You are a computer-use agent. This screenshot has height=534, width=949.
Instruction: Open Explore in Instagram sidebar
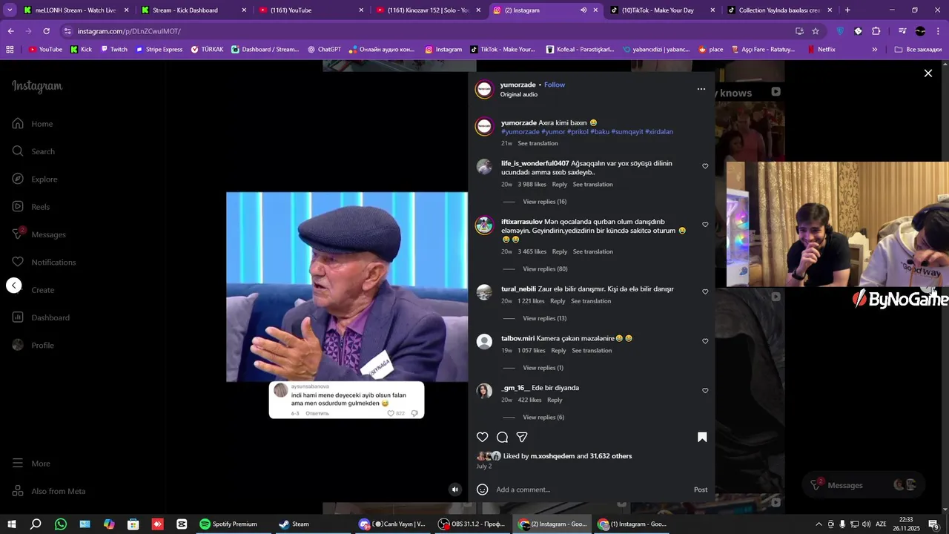click(35, 179)
